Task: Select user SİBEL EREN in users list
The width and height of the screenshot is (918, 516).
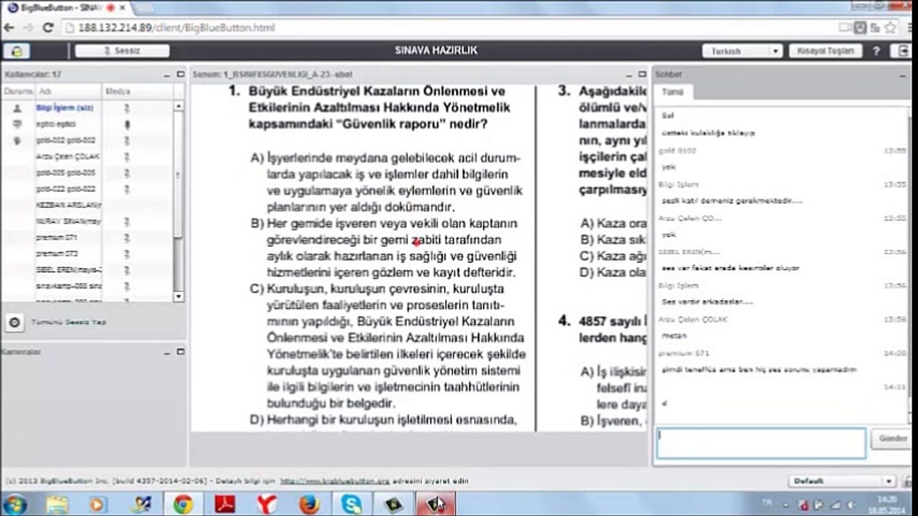Action: [68, 270]
